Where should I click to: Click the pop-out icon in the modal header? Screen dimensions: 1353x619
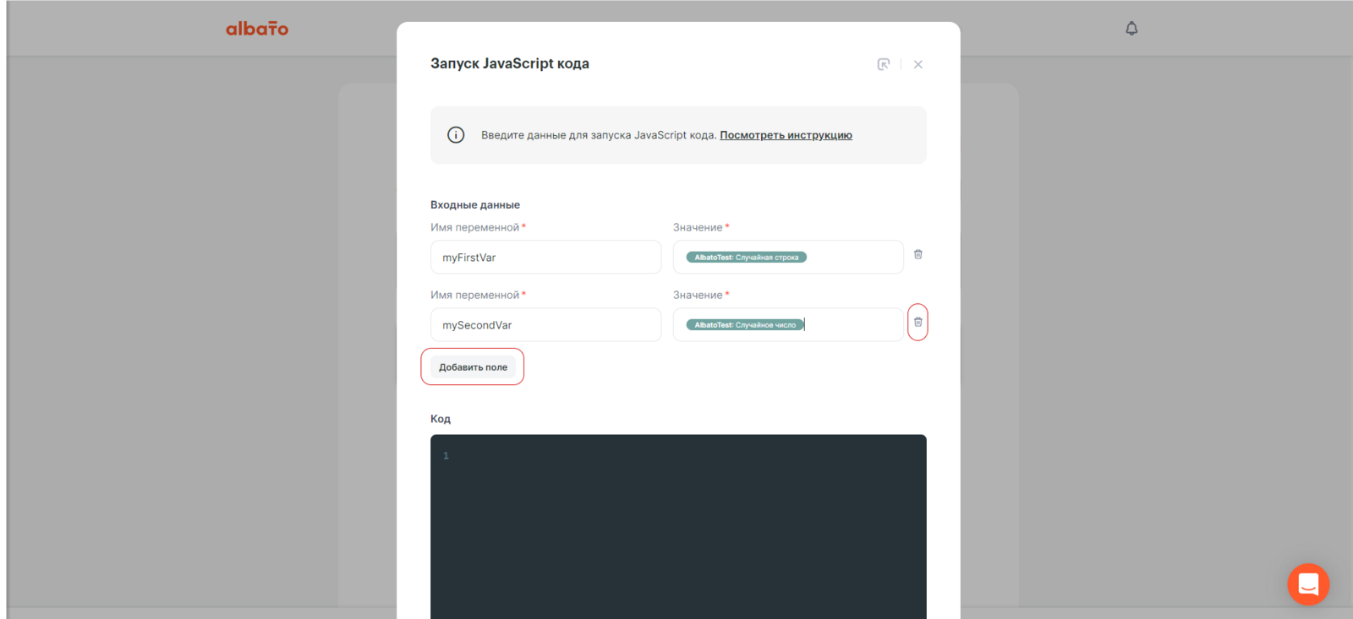coord(884,64)
